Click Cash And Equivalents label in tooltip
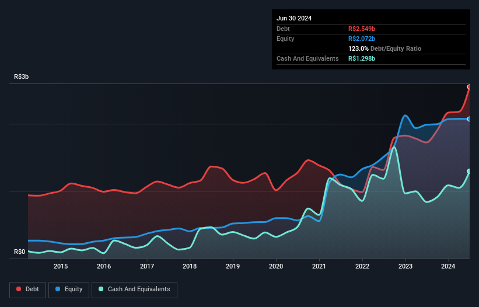This screenshot has height=307, width=479. coord(307,58)
